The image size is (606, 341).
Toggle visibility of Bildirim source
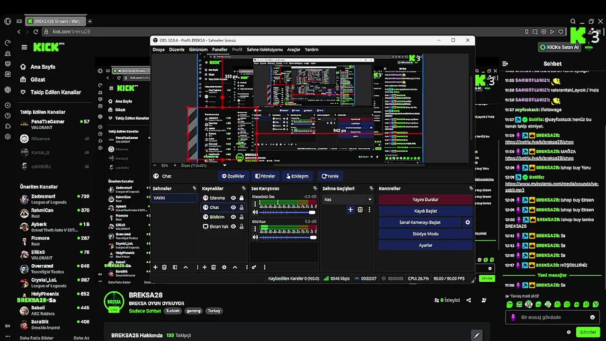233,217
